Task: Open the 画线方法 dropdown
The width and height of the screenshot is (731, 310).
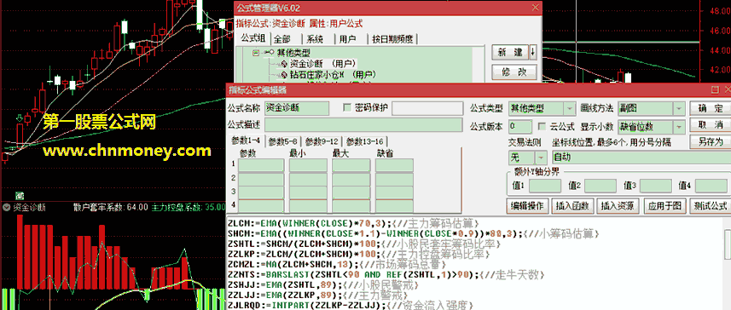Action: tap(679, 108)
